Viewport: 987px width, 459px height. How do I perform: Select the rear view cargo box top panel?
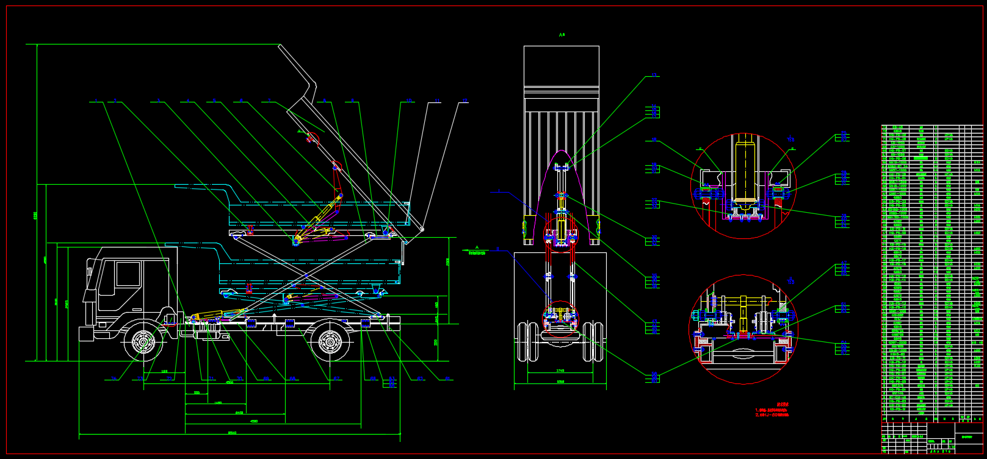[562, 66]
